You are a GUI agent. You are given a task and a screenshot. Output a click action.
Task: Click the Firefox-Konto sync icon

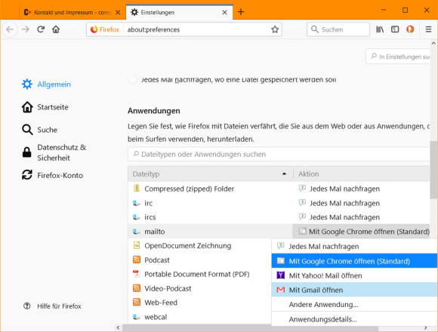point(27,175)
